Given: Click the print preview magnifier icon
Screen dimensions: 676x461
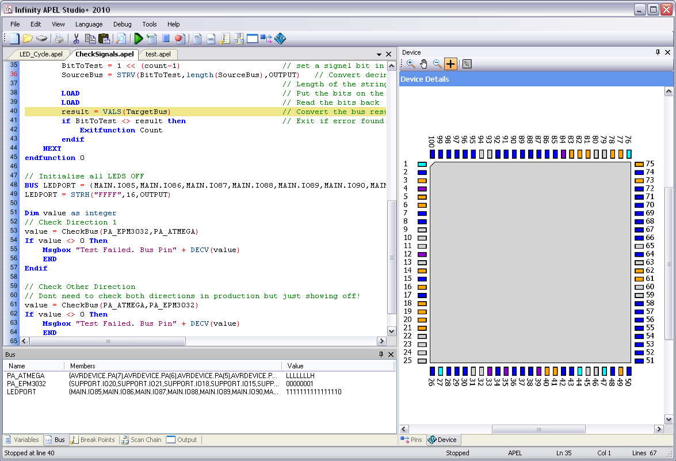Looking at the screenshot, I should [121, 39].
